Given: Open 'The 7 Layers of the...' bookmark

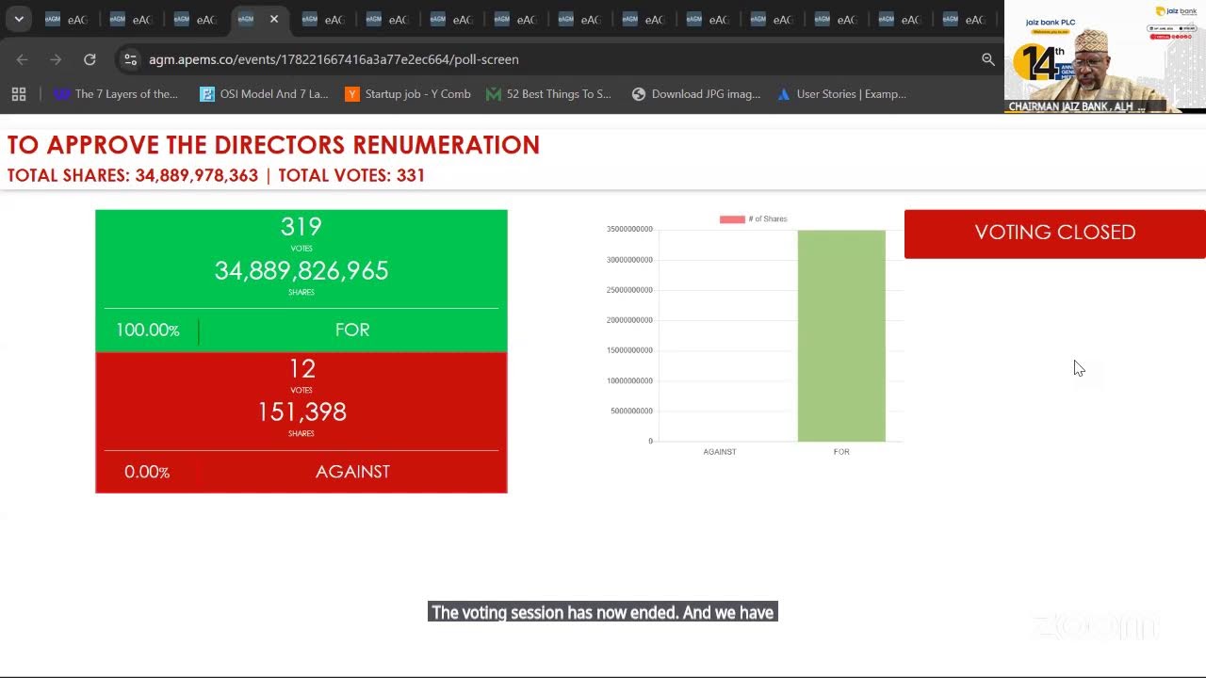Looking at the screenshot, I should click(116, 94).
